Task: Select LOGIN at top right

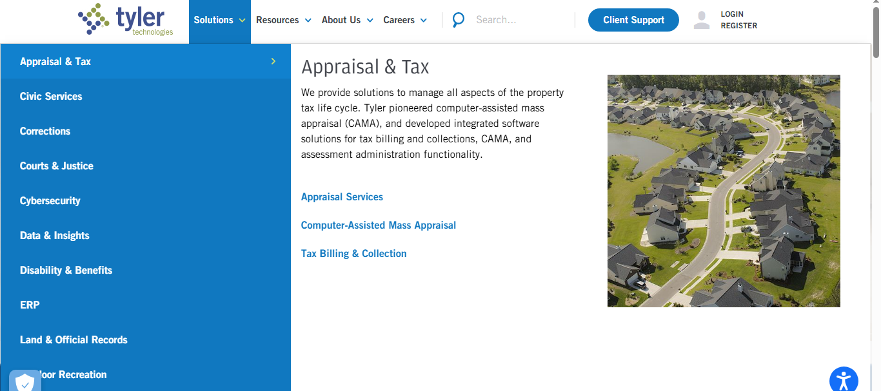Action: coord(733,13)
